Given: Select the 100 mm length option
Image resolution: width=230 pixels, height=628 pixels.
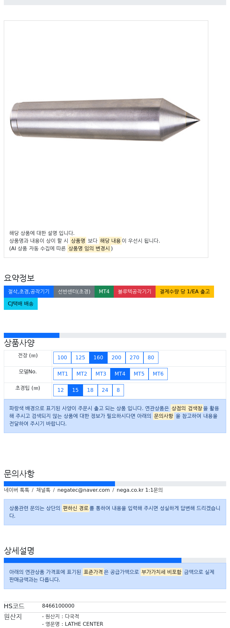Looking at the screenshot, I should point(62,358).
